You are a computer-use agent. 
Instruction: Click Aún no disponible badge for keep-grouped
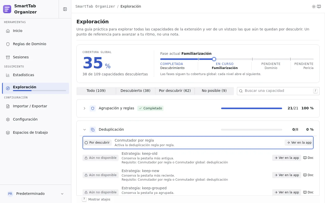coord(101,192)
